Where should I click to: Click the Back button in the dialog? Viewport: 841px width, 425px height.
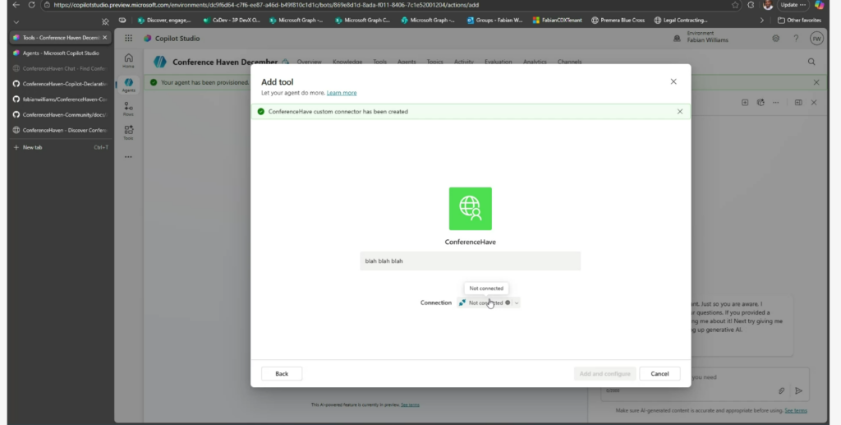point(282,373)
